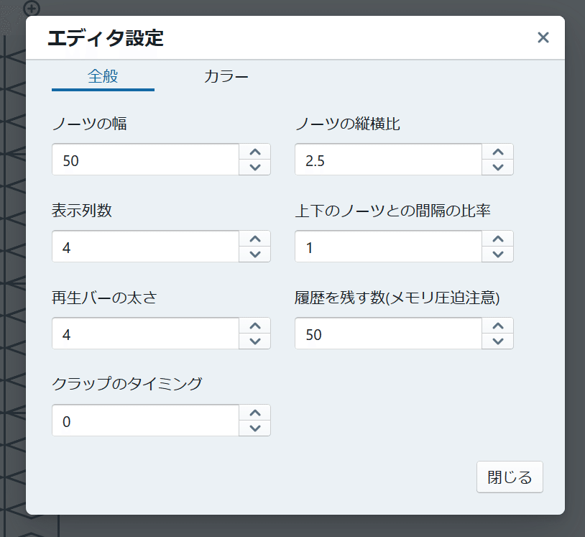Viewport: 585px width, 537px height.
Task: Decrease the ノーツの幅 value using the down arrow
Action: (x=254, y=167)
